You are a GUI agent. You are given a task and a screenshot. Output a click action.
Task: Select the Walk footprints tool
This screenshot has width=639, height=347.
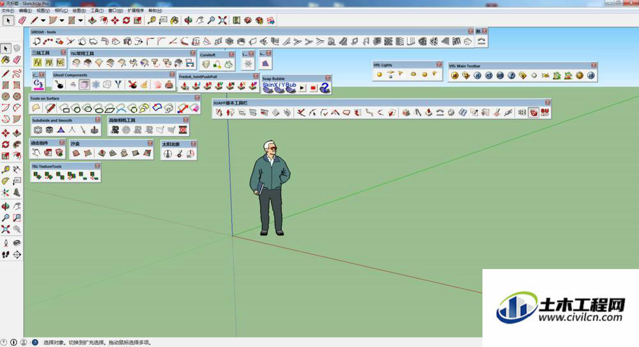point(5,255)
